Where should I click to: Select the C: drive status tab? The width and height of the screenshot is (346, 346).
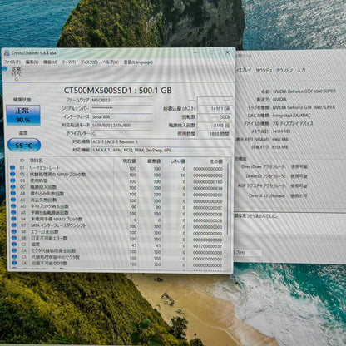[17, 74]
